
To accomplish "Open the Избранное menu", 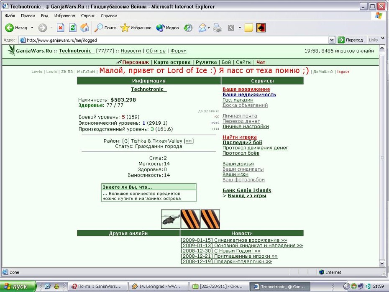I will [x=64, y=15].
